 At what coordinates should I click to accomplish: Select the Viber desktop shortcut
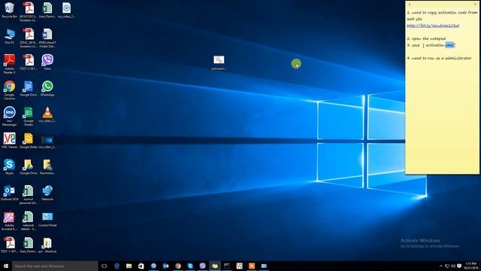point(47,62)
